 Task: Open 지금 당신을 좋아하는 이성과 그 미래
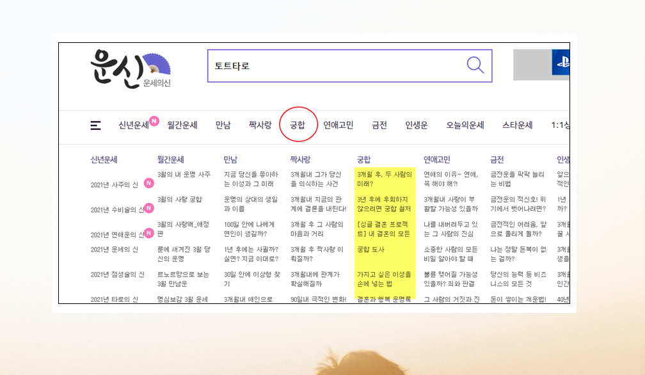coord(251,179)
